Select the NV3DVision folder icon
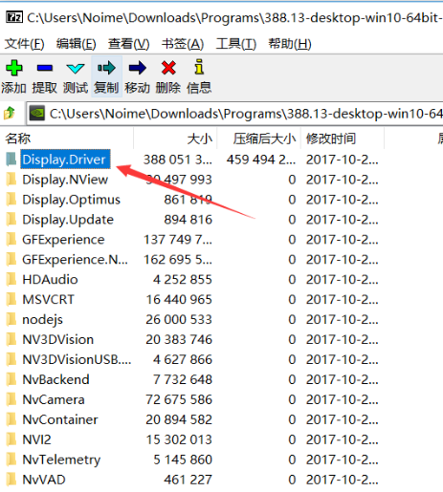Viewport: 443px width, 492px height. click(11, 339)
